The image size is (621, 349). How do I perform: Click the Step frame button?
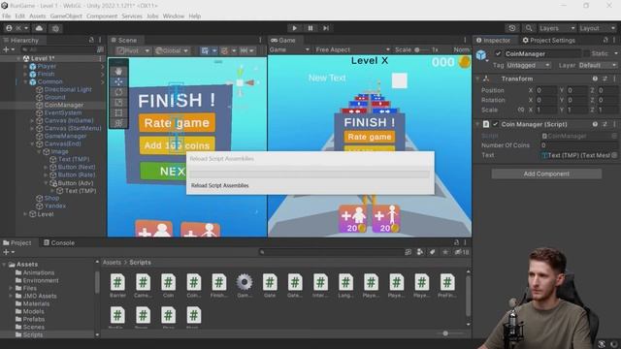click(x=326, y=28)
